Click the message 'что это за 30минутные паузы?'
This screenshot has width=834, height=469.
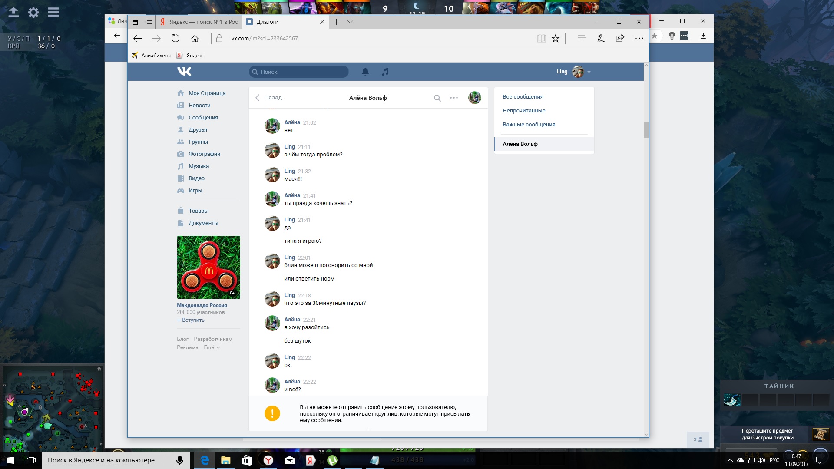[325, 303]
